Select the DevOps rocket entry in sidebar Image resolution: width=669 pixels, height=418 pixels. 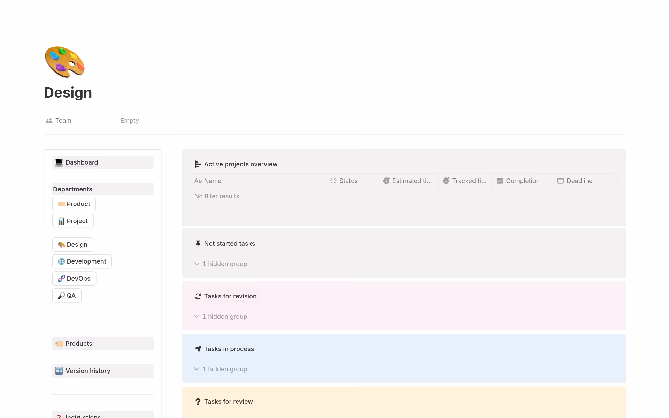point(74,278)
